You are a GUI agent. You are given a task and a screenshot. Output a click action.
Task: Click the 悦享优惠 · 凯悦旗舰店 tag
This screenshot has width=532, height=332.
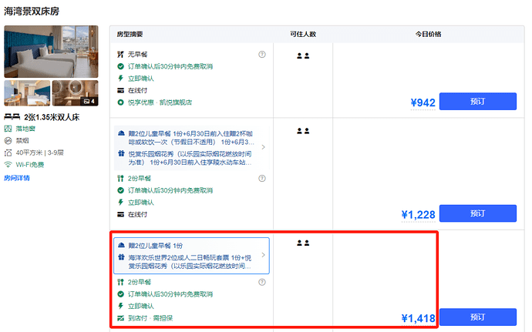coord(160,102)
